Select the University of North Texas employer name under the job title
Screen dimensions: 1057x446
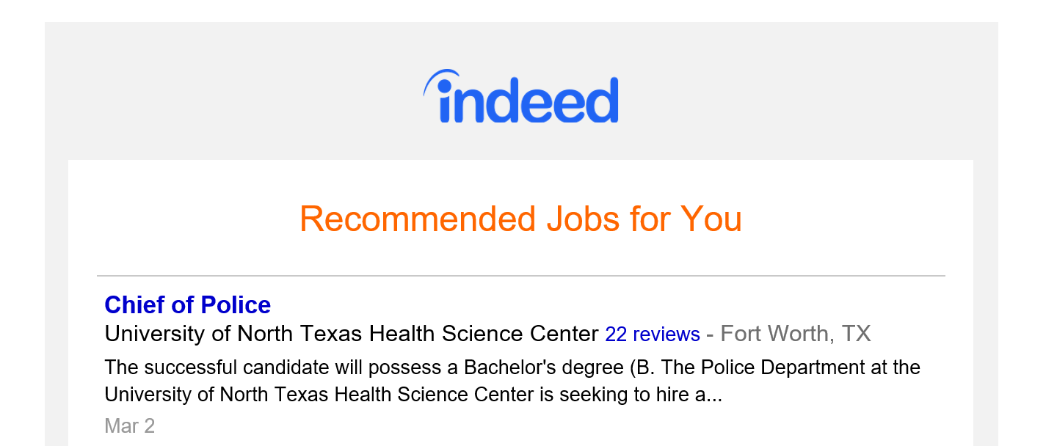[351, 334]
